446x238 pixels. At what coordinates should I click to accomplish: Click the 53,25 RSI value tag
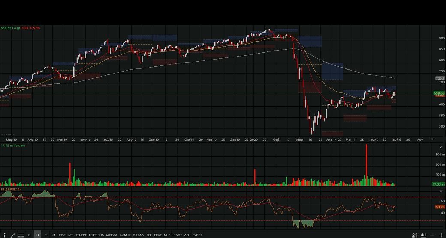pyautogui.click(x=440, y=207)
